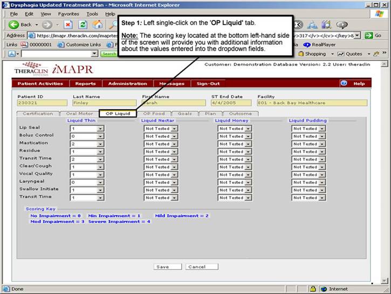Click the Save button
The width and height of the screenshot is (391, 294).
(162, 267)
